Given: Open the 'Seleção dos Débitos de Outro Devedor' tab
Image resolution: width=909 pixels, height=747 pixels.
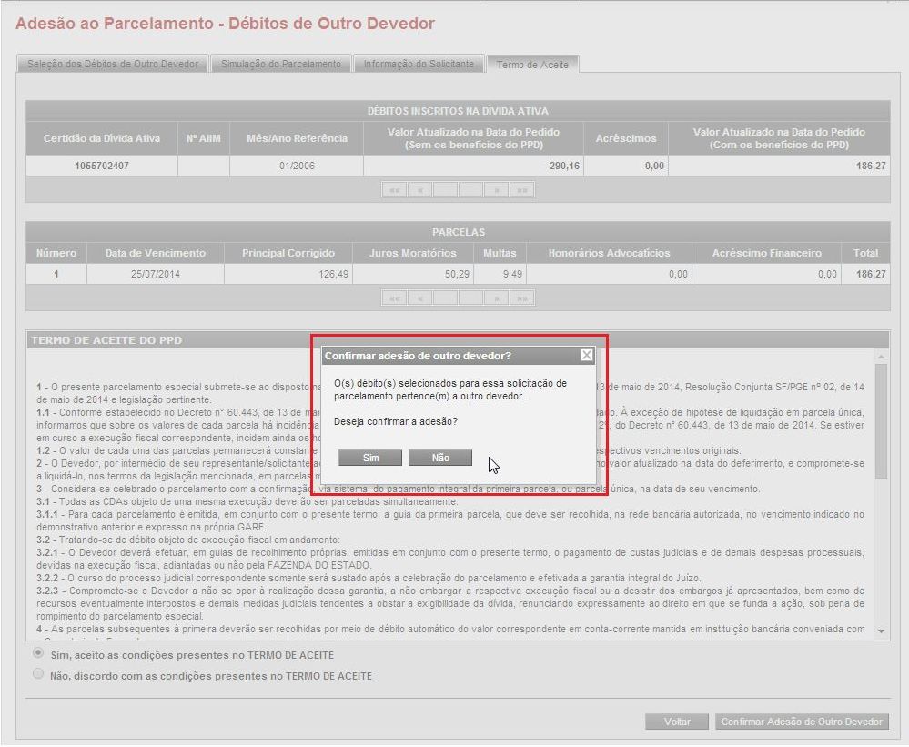Looking at the screenshot, I should (x=113, y=64).
